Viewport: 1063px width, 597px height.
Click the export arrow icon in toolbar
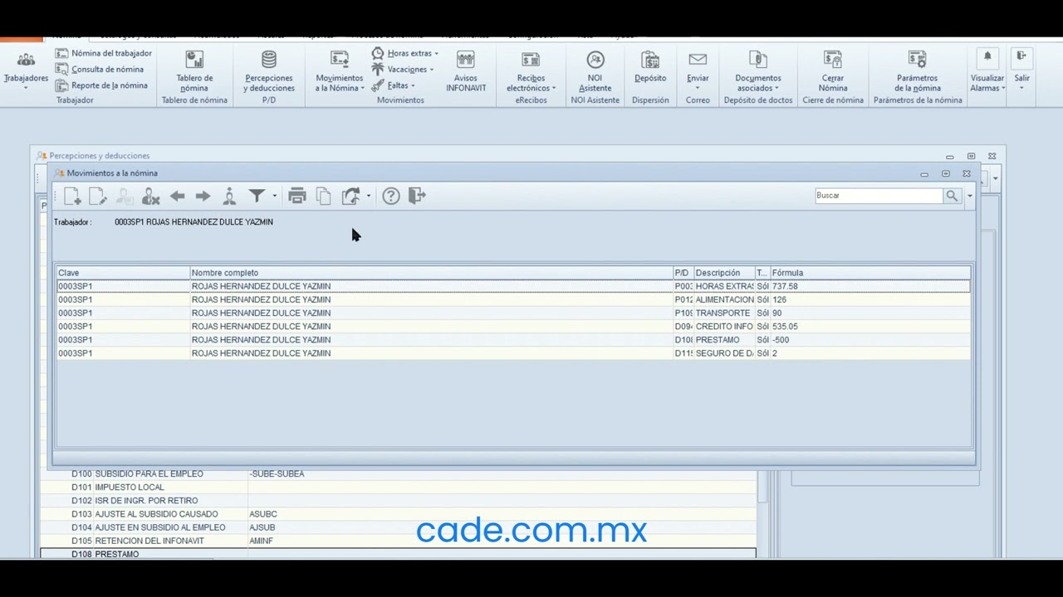[350, 196]
